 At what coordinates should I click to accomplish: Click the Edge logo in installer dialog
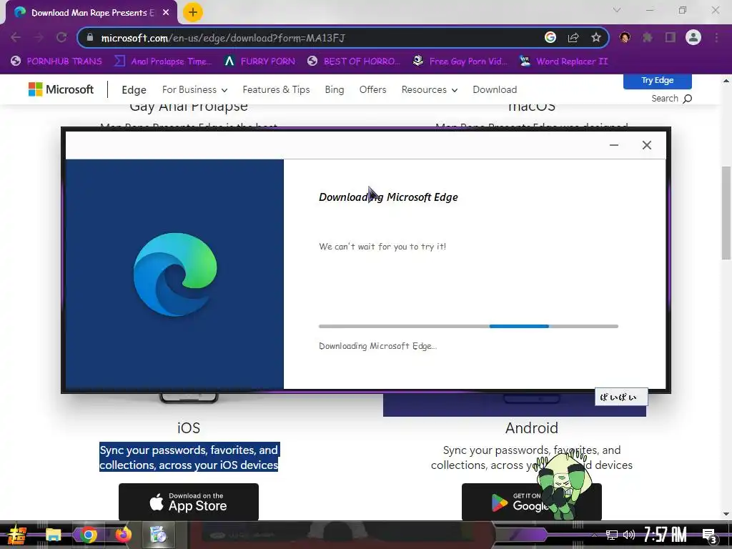click(x=175, y=274)
